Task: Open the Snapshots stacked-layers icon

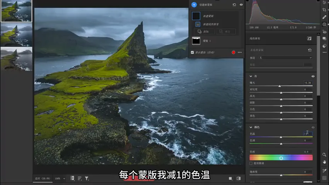Action: tap(324, 39)
